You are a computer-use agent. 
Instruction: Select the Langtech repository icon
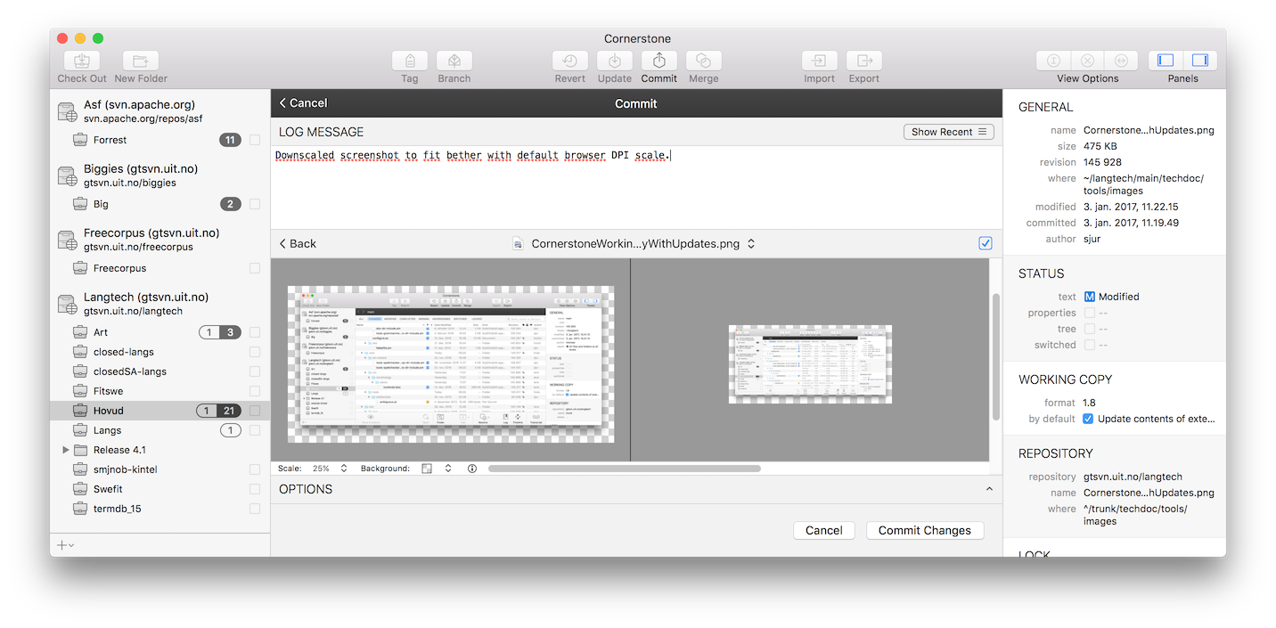coord(67,304)
